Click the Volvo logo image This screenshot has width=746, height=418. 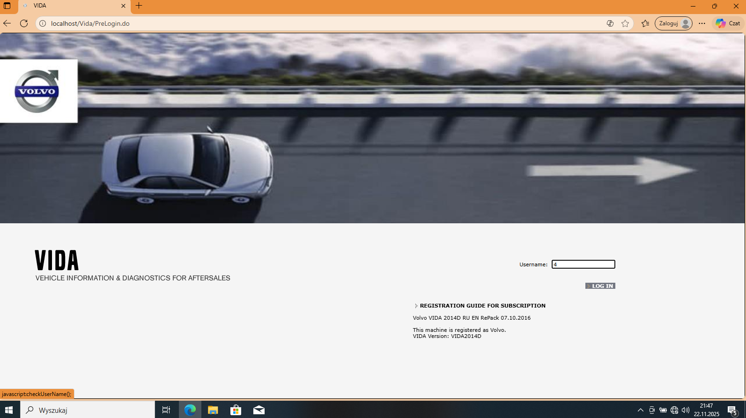pyautogui.click(x=37, y=91)
